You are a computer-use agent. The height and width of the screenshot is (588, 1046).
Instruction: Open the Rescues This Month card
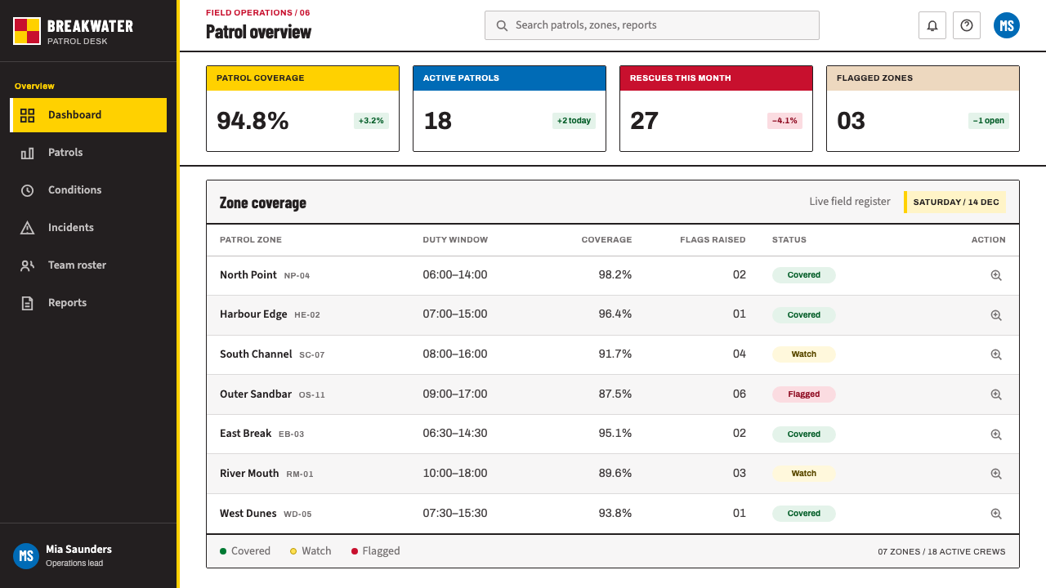716,109
